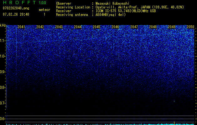Image resolution: width=197 pixels, height=125 pixels.
Task: Click the 0.8 kHz frequency label
Action: tap(3, 87)
